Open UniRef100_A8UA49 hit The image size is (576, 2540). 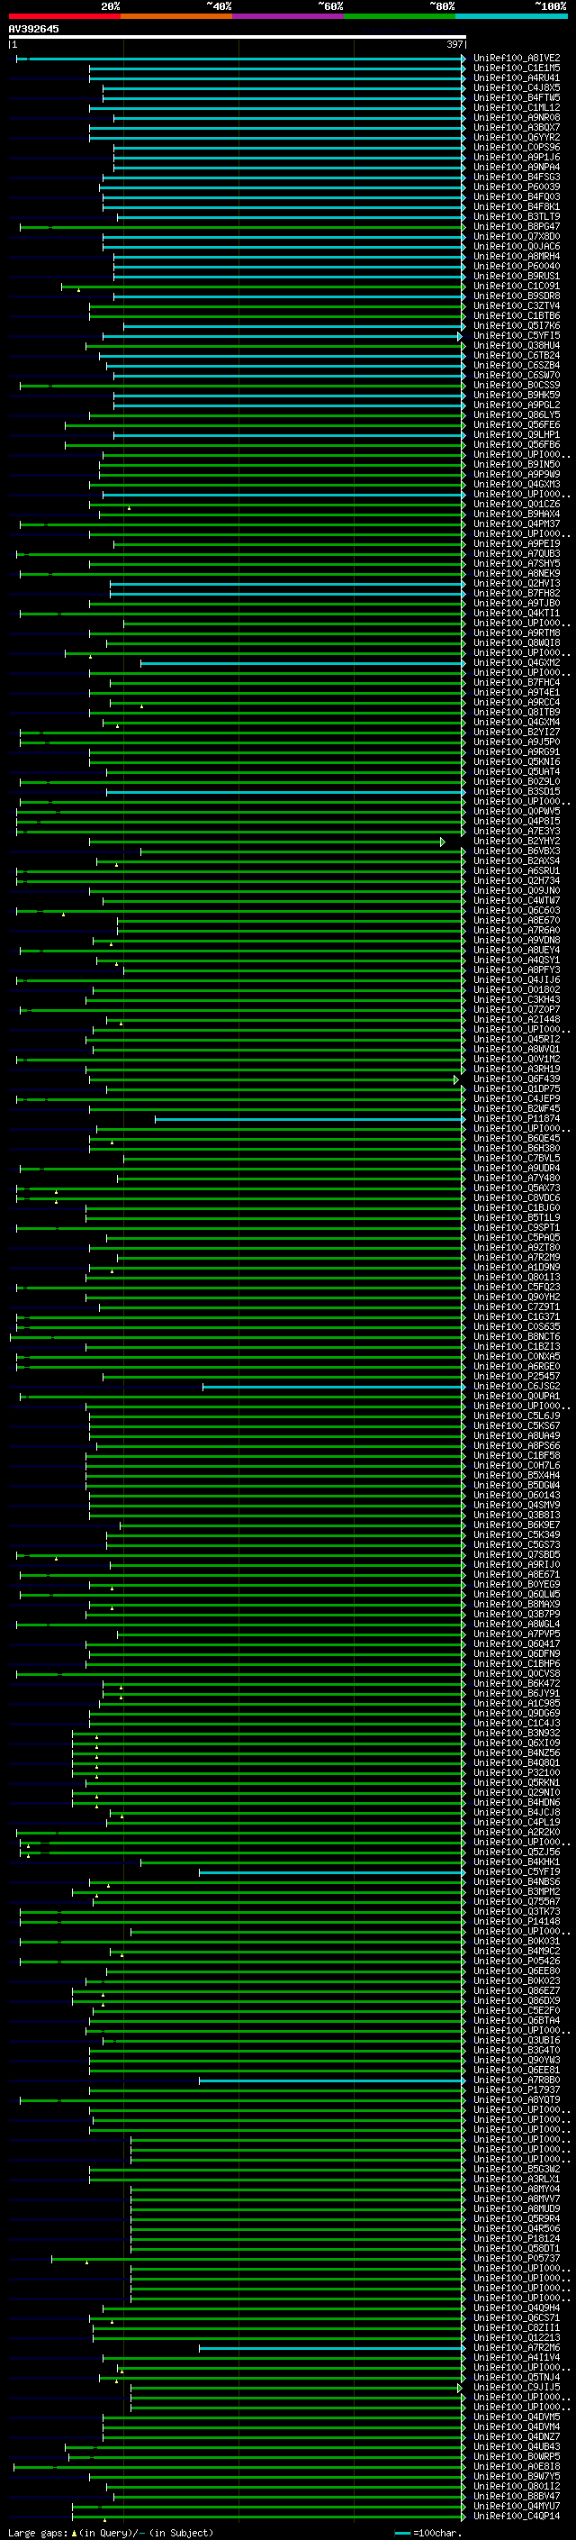click(x=516, y=1436)
